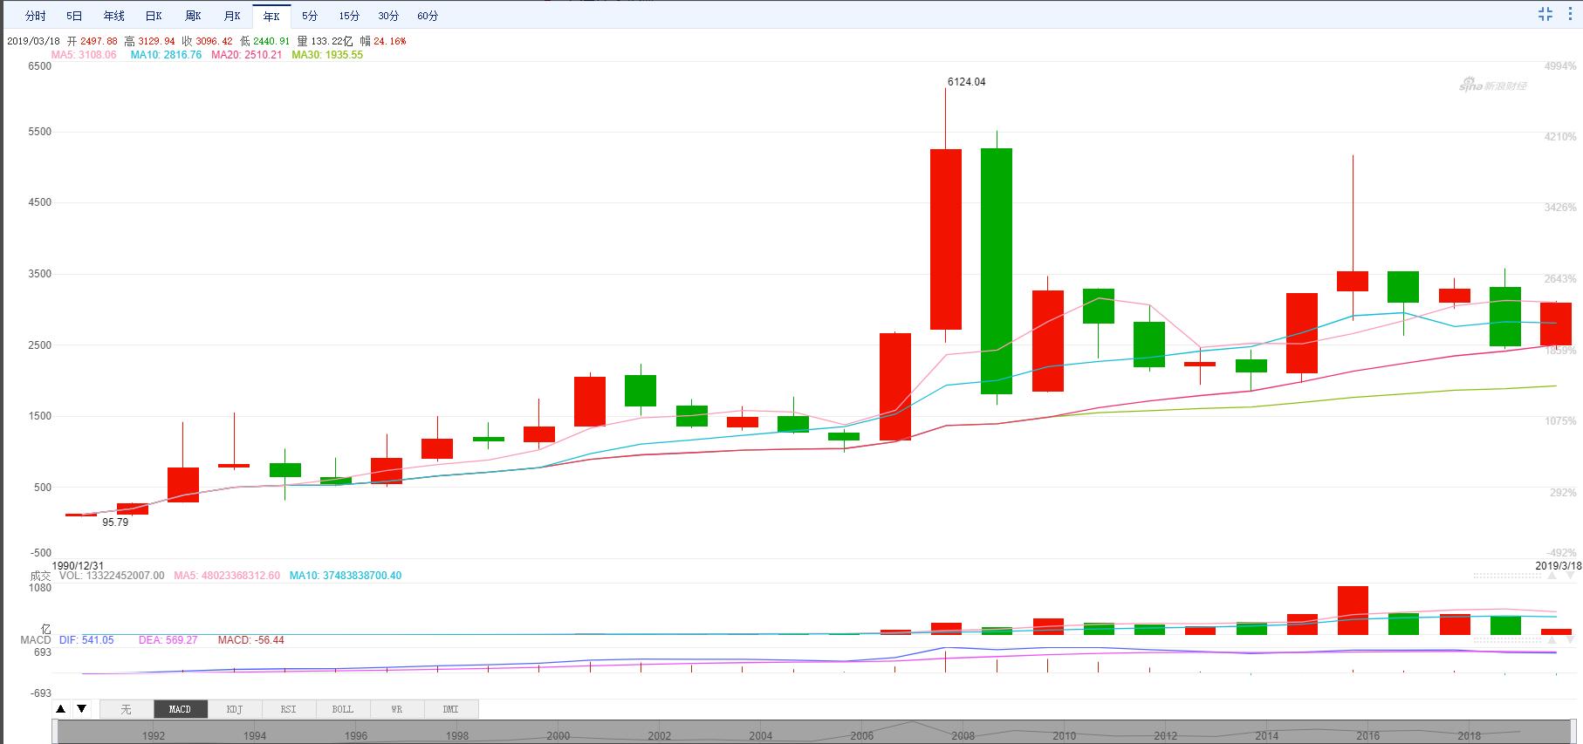Click the MA10: 2816.76 legend label
The width and height of the screenshot is (1583, 744).
pos(166,55)
